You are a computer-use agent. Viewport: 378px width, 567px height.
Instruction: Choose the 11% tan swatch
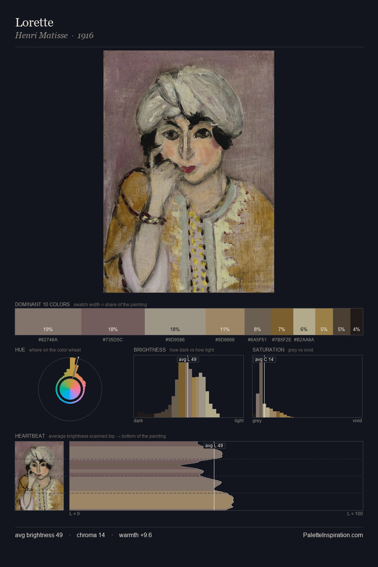pyautogui.click(x=225, y=322)
